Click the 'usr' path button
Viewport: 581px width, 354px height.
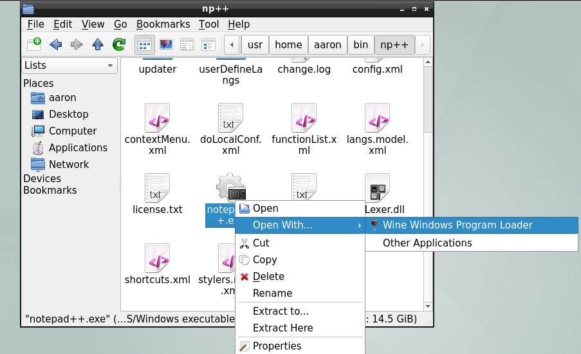(x=254, y=44)
